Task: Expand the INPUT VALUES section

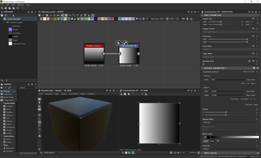Action: coord(202,153)
